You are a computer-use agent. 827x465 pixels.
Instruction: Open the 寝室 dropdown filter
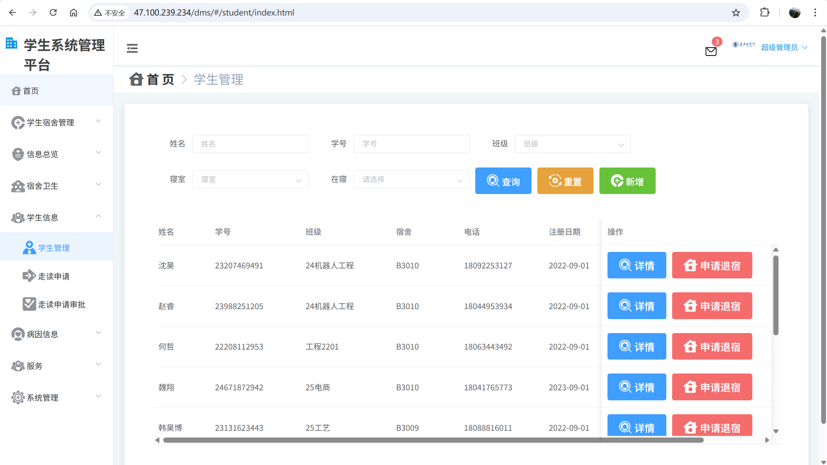250,179
